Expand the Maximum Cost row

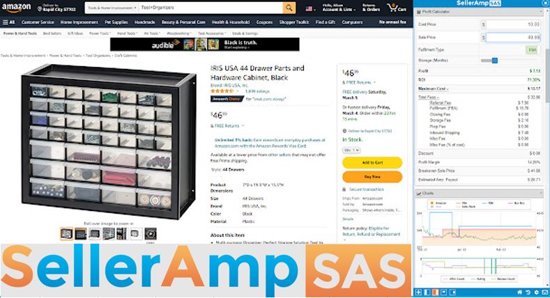pyautogui.click(x=433, y=88)
